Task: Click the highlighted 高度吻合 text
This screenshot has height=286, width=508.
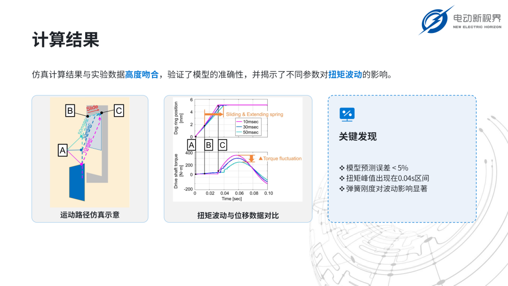Action: click(x=142, y=74)
